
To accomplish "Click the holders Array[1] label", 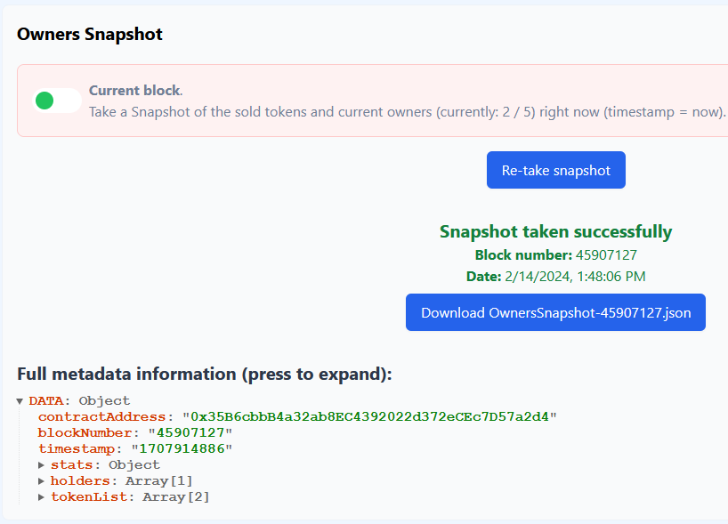I will [x=158, y=481].
